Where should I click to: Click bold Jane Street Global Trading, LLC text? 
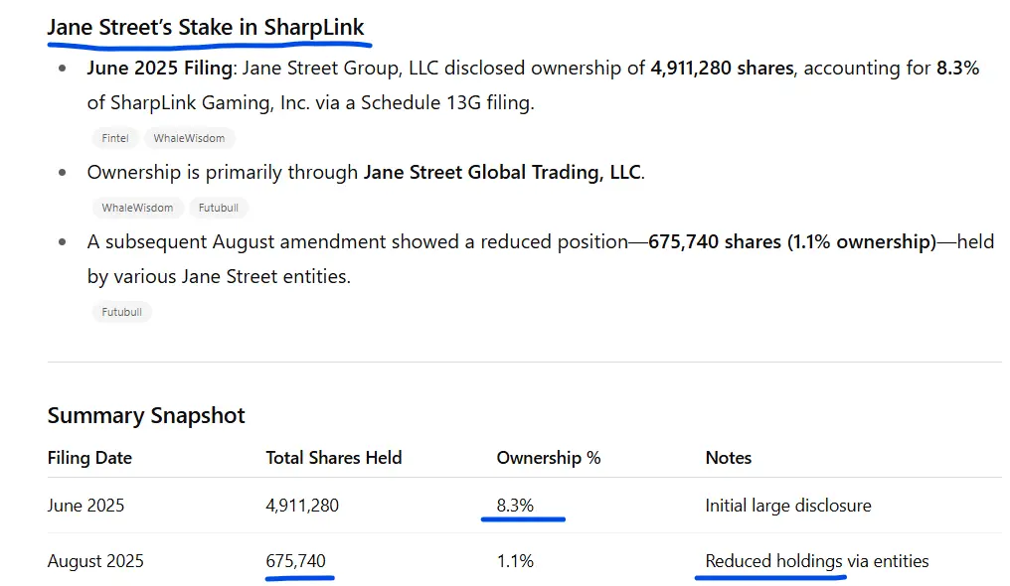(x=502, y=173)
